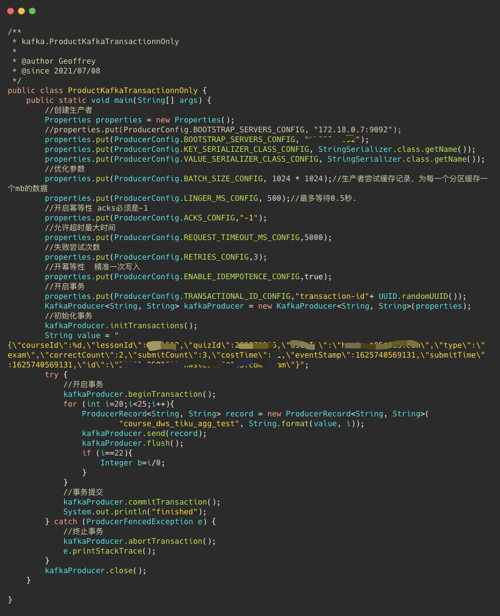The height and width of the screenshot is (616, 500).
Task: Click 'kafkaProducer.beginTransaction();' line
Action: pos(139,394)
